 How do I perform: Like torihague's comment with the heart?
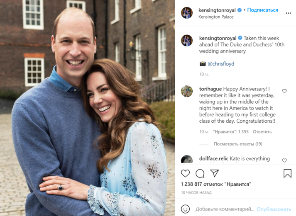(x=284, y=91)
